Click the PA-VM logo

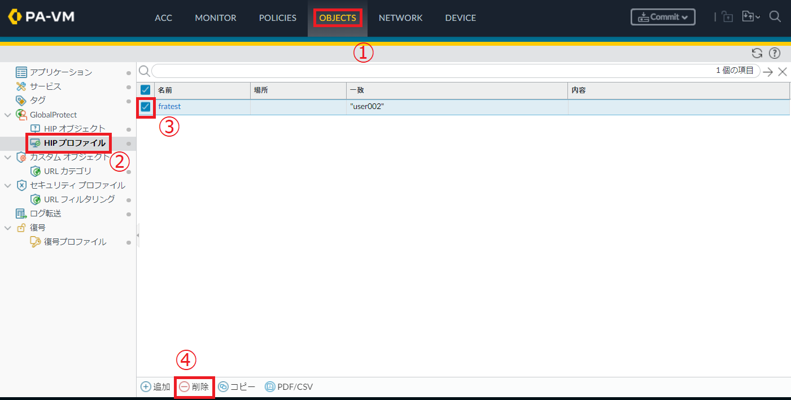click(x=41, y=17)
